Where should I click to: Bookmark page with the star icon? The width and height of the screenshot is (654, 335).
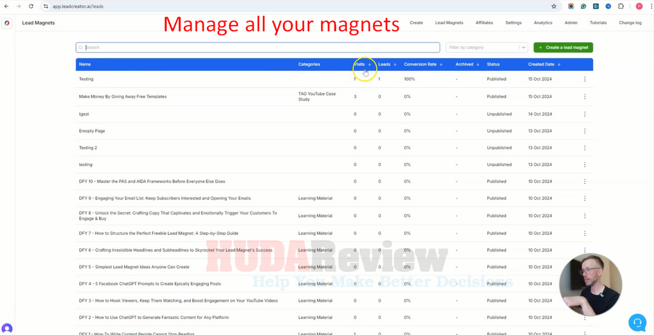[554, 6]
